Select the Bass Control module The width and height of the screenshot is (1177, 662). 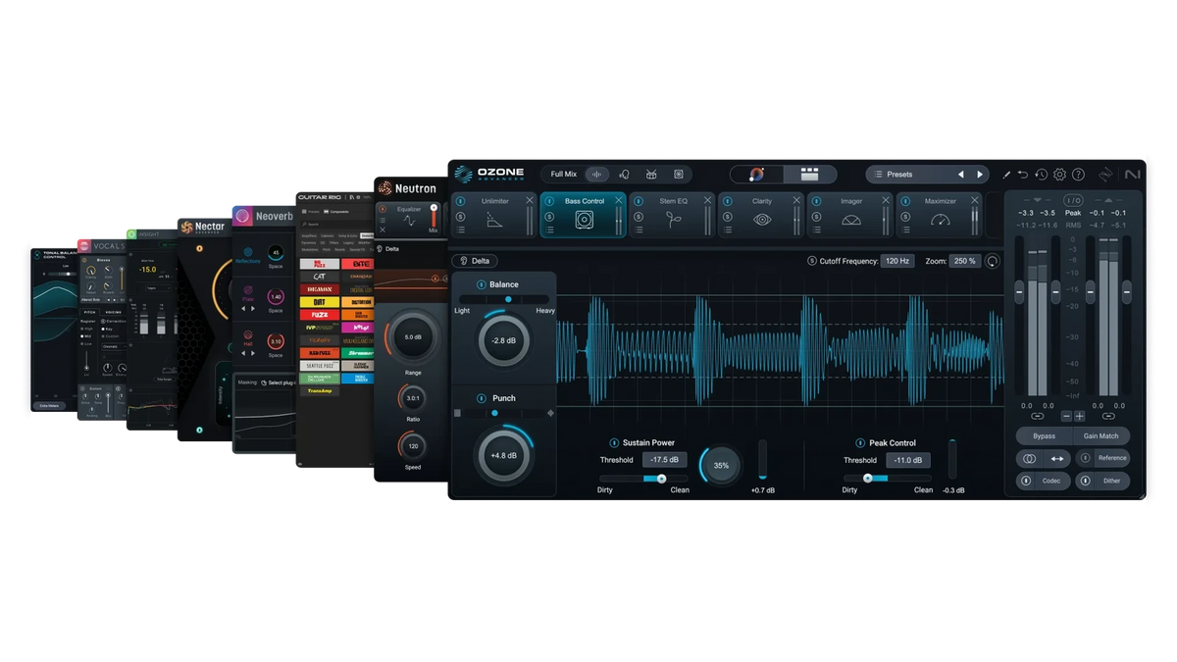tap(584, 215)
